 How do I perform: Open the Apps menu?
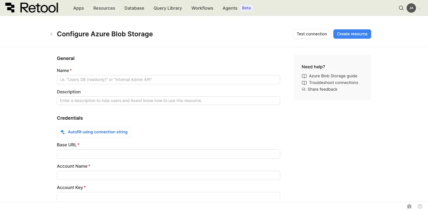pos(79,8)
